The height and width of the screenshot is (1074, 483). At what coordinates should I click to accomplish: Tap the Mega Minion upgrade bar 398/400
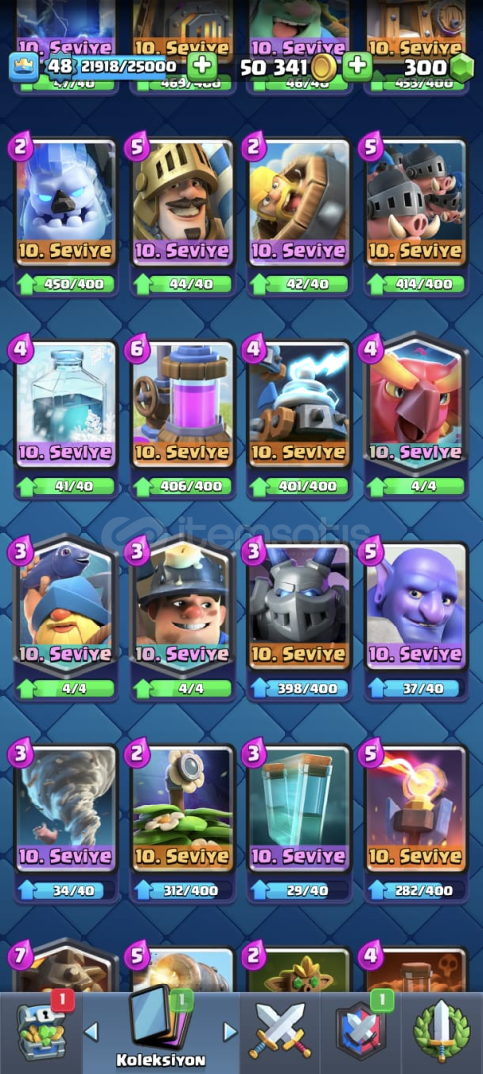pyautogui.click(x=299, y=688)
